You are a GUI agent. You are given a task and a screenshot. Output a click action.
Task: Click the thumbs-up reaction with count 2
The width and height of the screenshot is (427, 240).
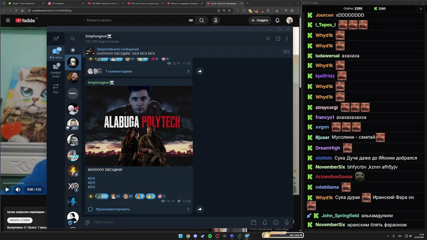[151, 196]
